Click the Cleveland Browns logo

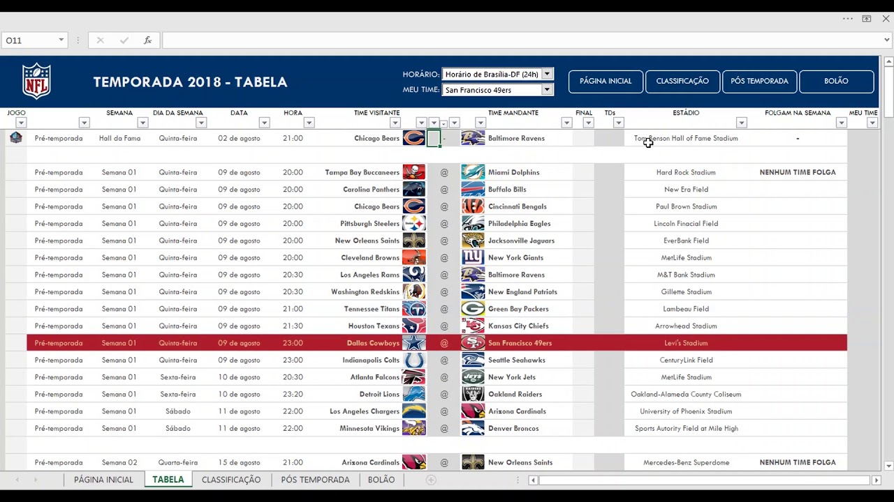pyautogui.click(x=414, y=258)
